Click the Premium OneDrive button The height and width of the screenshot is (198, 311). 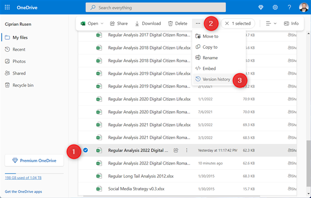[x=34, y=160]
